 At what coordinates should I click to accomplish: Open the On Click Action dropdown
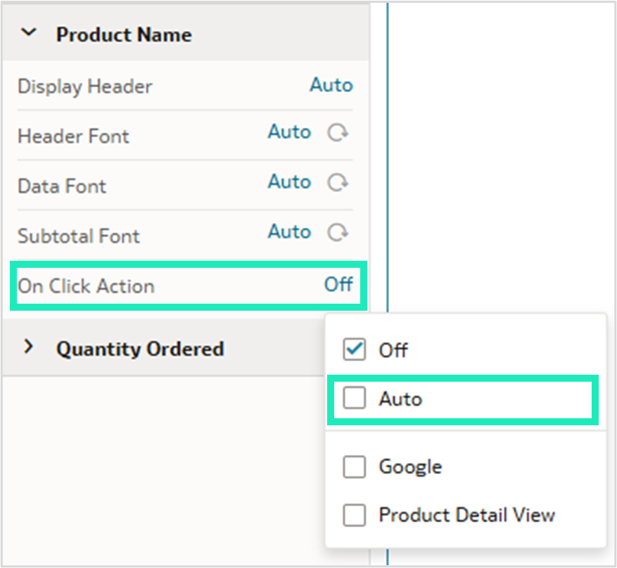[338, 285]
